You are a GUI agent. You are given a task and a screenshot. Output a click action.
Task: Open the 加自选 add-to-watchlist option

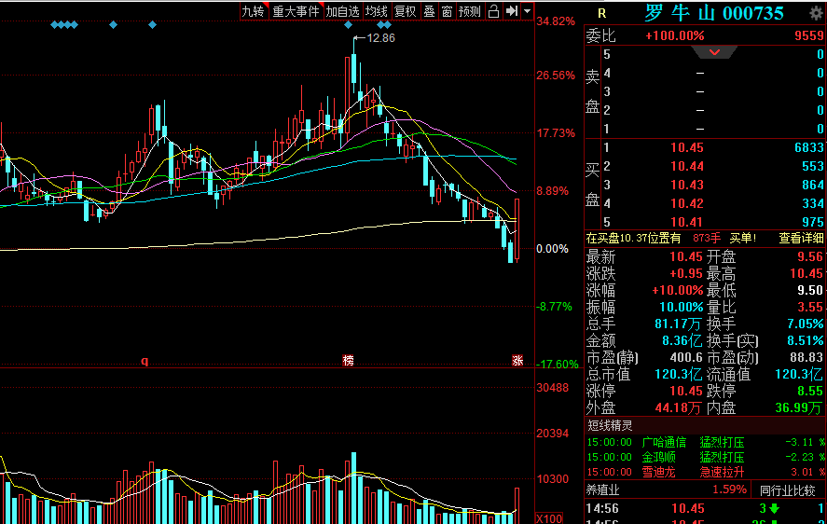pyautogui.click(x=342, y=11)
